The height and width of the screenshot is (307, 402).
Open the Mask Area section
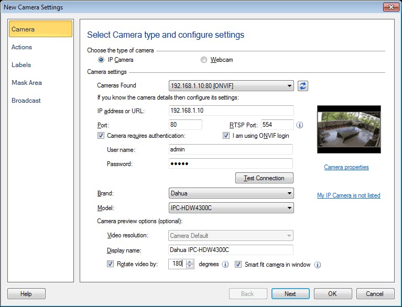click(x=27, y=83)
